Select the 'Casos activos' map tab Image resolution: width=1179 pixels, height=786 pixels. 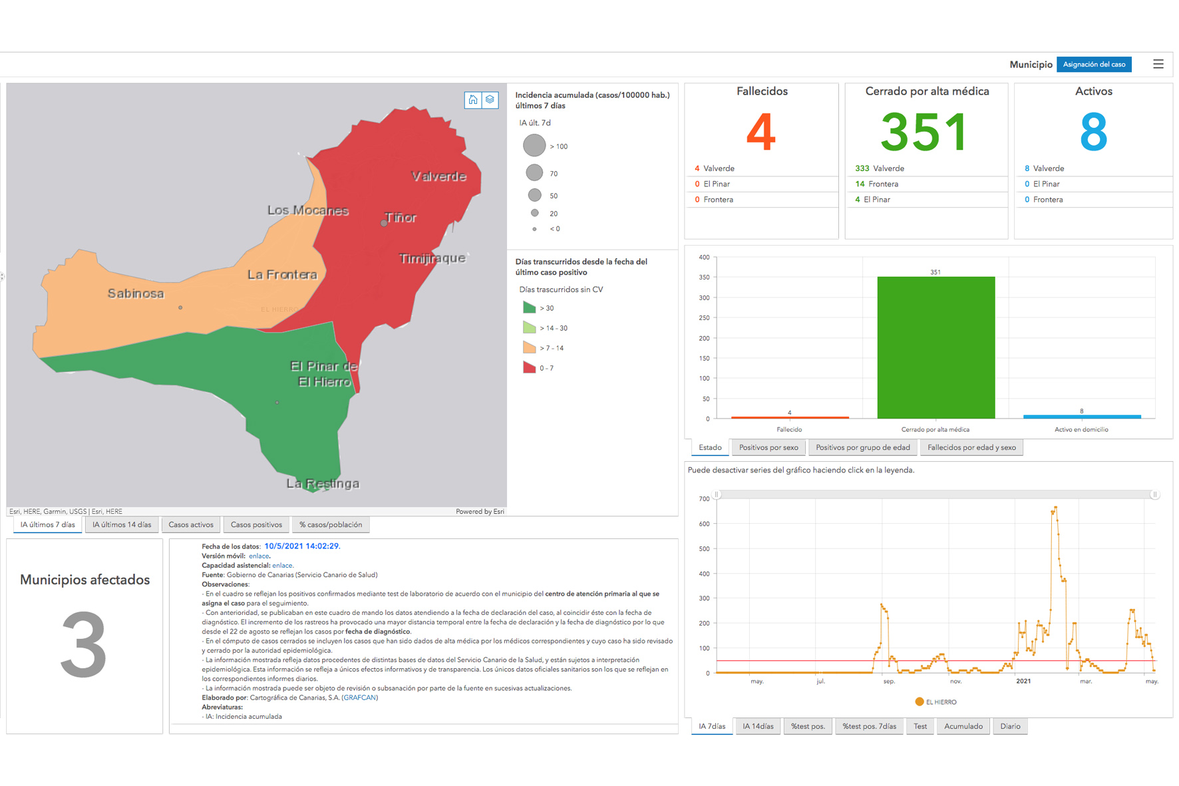point(191,525)
